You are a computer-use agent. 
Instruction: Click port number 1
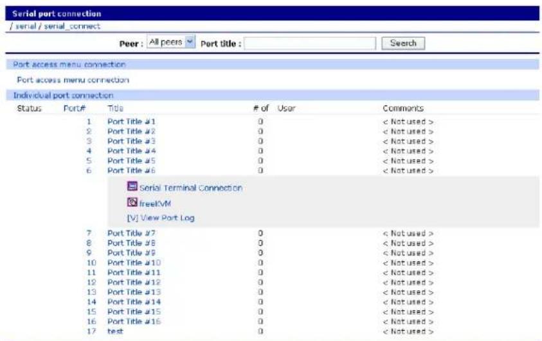[89, 121]
